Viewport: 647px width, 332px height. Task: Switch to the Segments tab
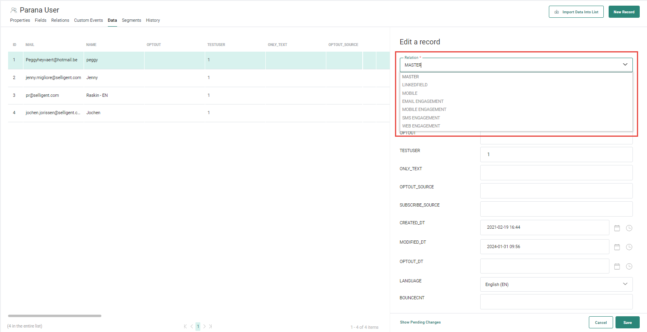pyautogui.click(x=131, y=20)
